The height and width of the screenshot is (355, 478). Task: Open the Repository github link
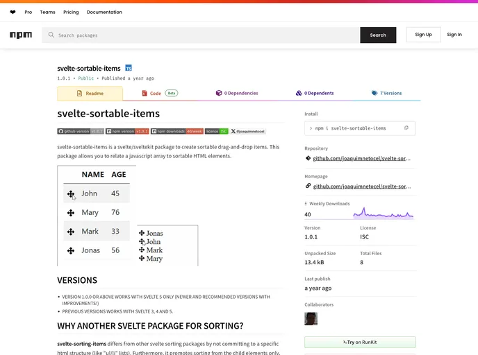click(361, 159)
